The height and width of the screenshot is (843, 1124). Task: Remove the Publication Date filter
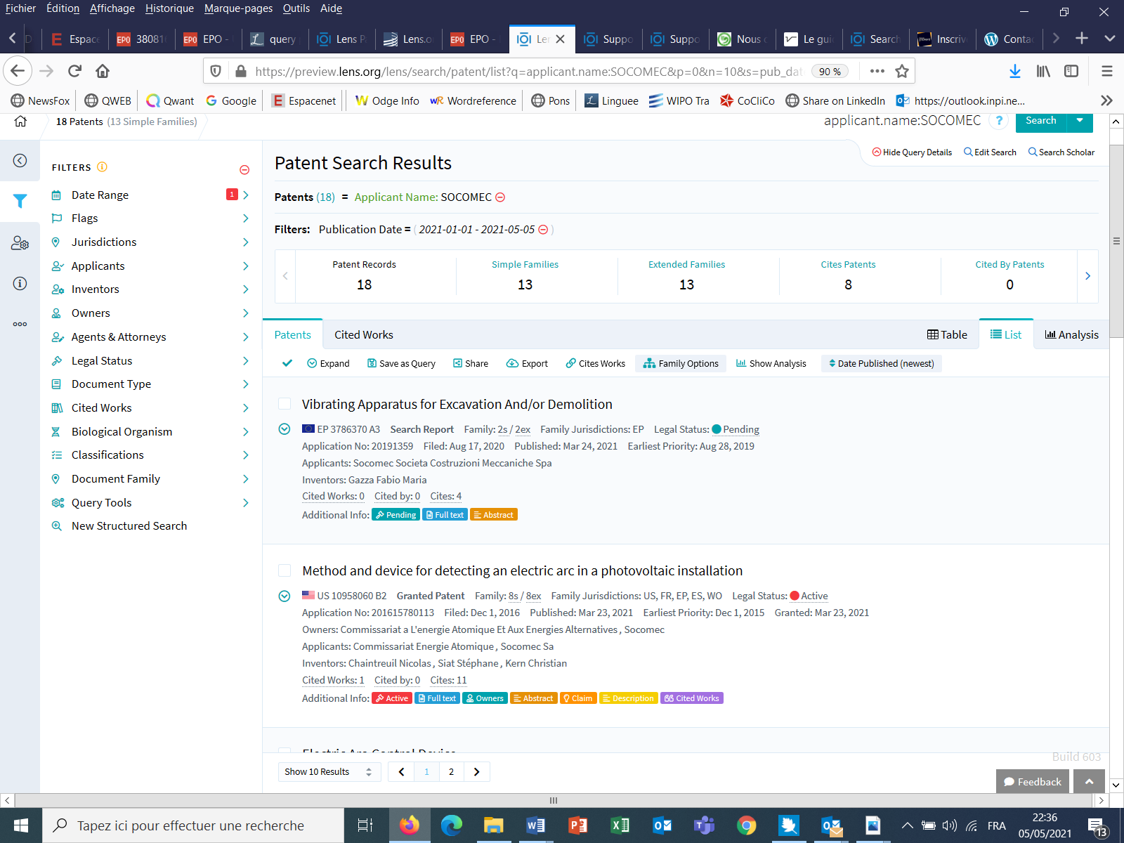pyautogui.click(x=543, y=230)
